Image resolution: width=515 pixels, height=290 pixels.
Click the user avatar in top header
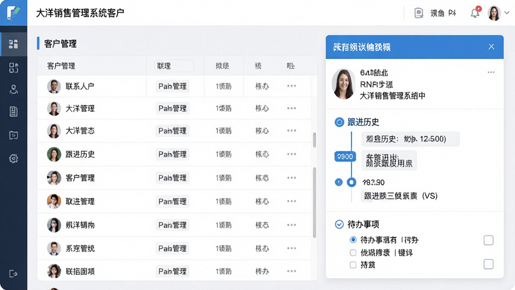tap(494, 13)
